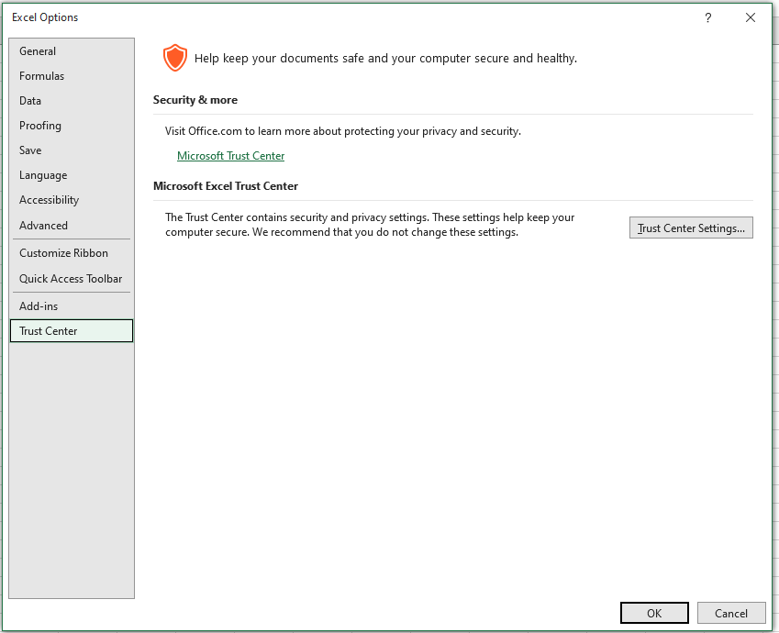This screenshot has width=779, height=633.
Task: Click the 'Visit Office.com to learn more' text
Action: [343, 131]
